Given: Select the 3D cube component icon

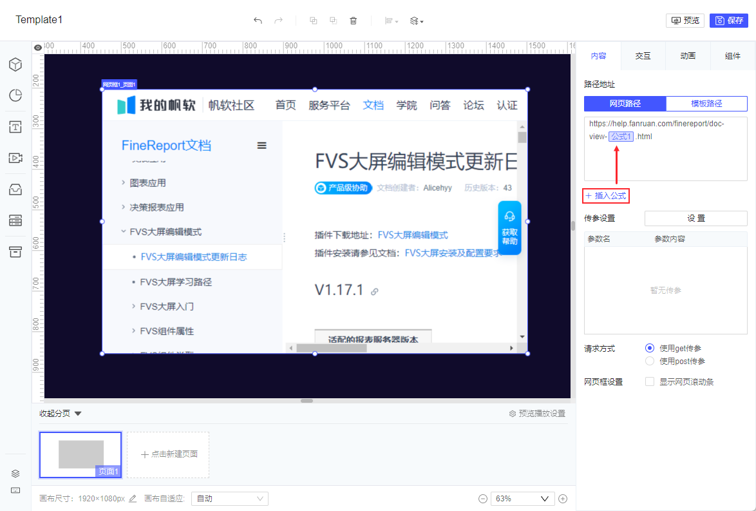Looking at the screenshot, I should click(x=15, y=64).
